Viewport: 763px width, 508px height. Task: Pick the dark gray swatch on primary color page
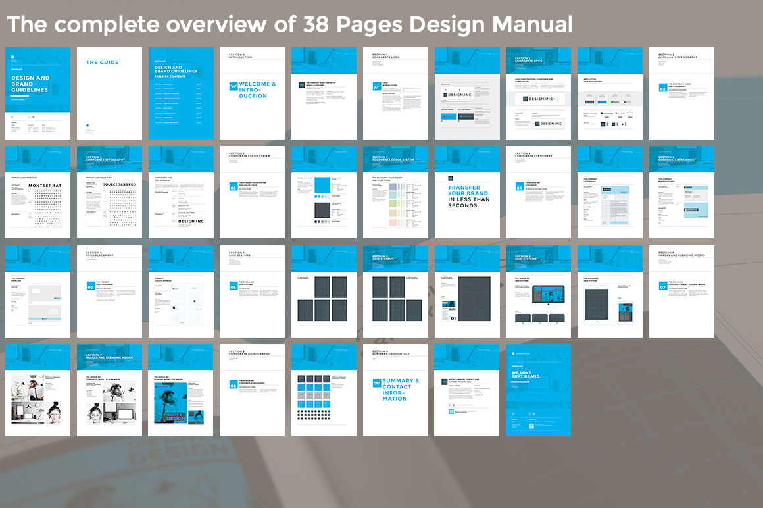click(321, 210)
